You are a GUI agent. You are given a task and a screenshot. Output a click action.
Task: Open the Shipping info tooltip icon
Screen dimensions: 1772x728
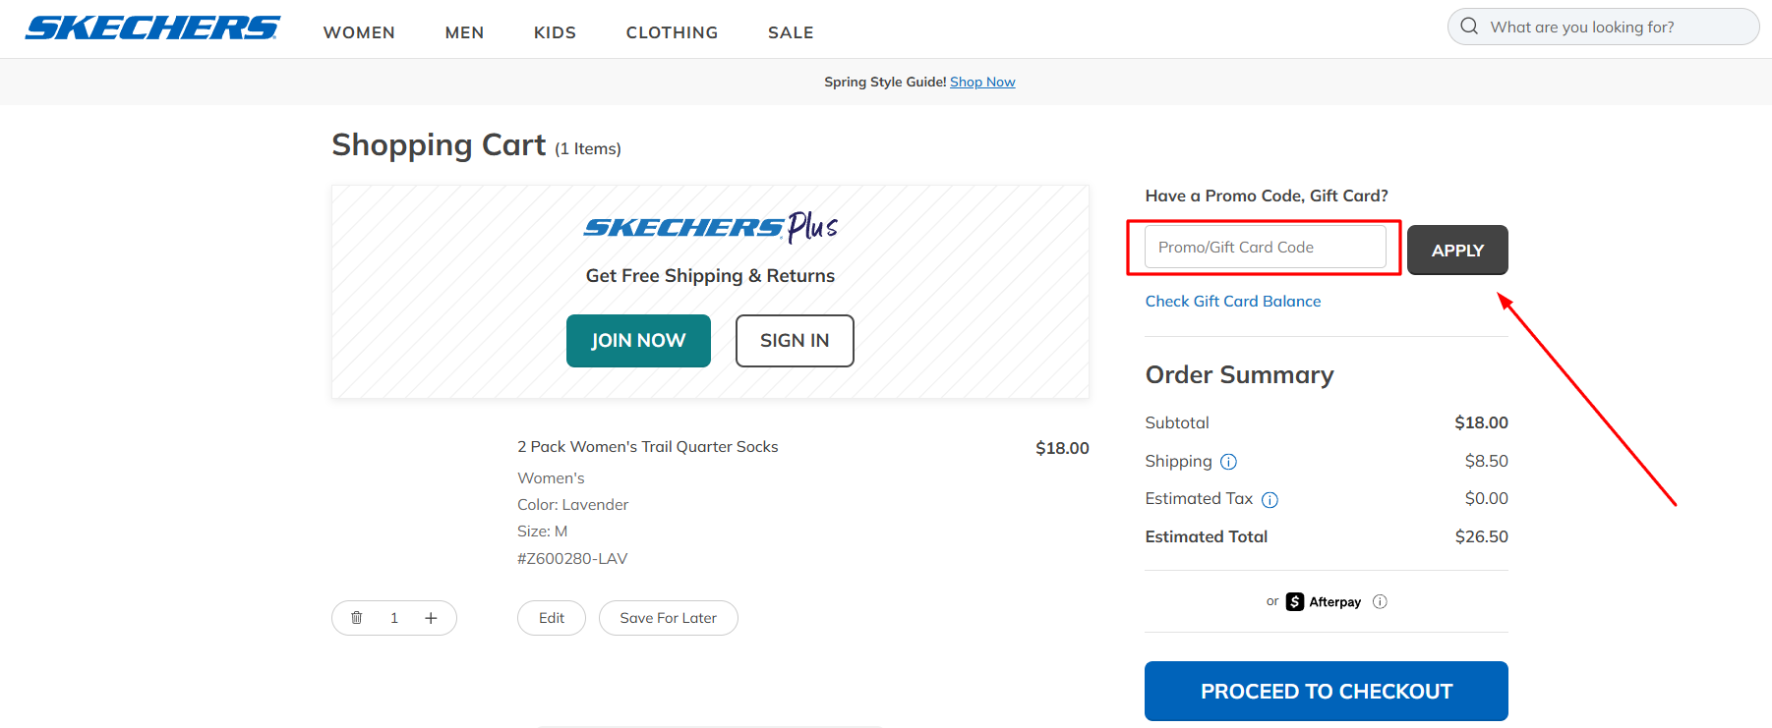[x=1229, y=461]
